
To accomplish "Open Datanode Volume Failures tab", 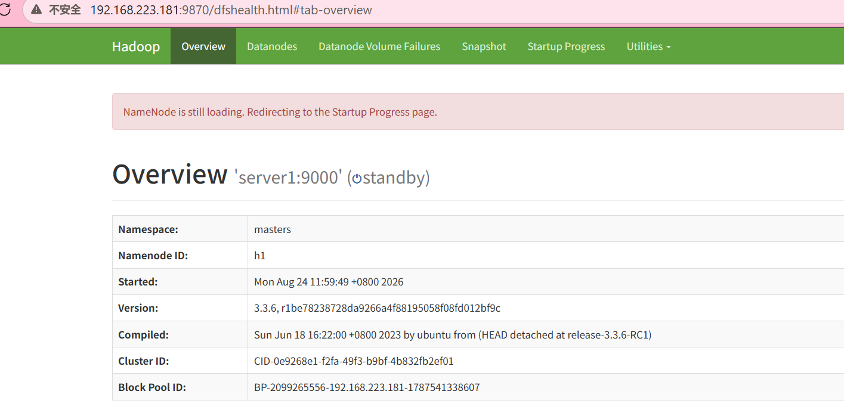I will (x=379, y=46).
